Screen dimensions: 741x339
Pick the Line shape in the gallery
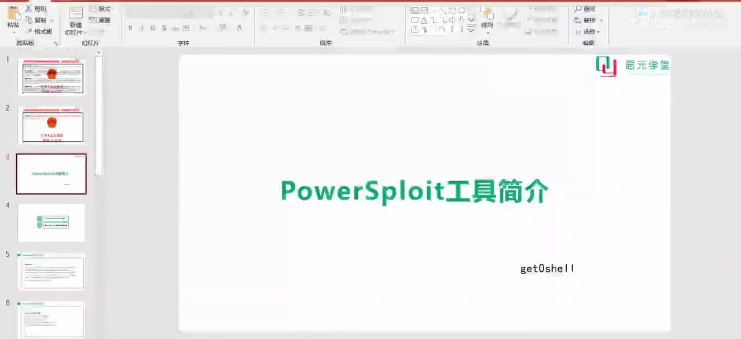point(443,10)
